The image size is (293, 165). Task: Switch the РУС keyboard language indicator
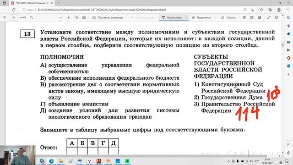[257, 161]
